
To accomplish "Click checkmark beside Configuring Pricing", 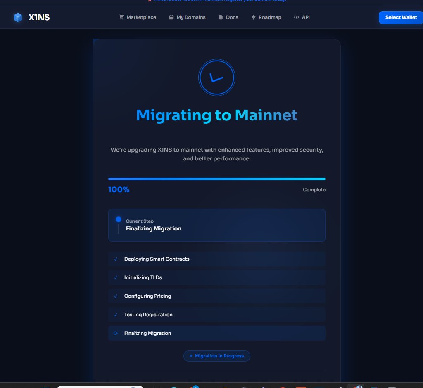I will point(116,296).
